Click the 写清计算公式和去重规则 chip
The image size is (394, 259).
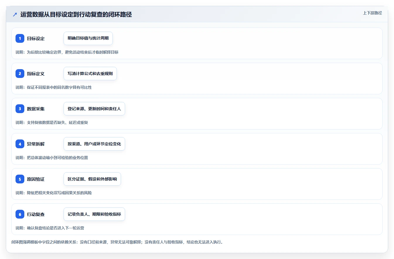(x=90, y=74)
